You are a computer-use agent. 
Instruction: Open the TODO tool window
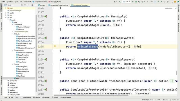18,97
